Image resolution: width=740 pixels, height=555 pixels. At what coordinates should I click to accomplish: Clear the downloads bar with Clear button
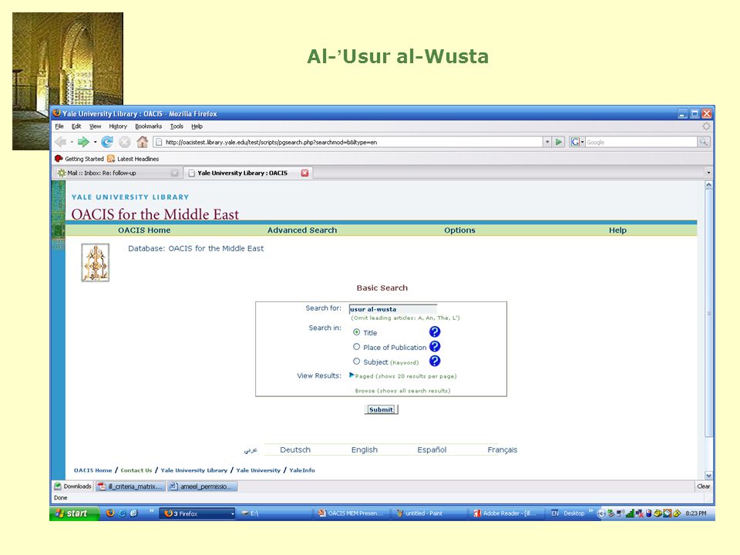click(x=703, y=486)
